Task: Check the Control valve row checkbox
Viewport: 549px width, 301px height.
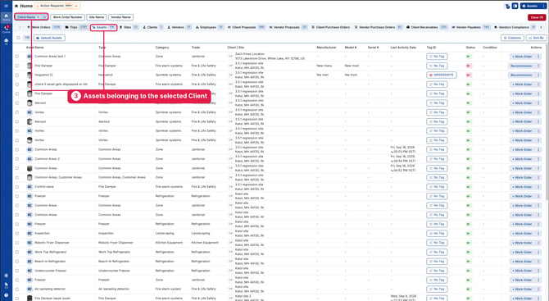Action: [x=17, y=187]
